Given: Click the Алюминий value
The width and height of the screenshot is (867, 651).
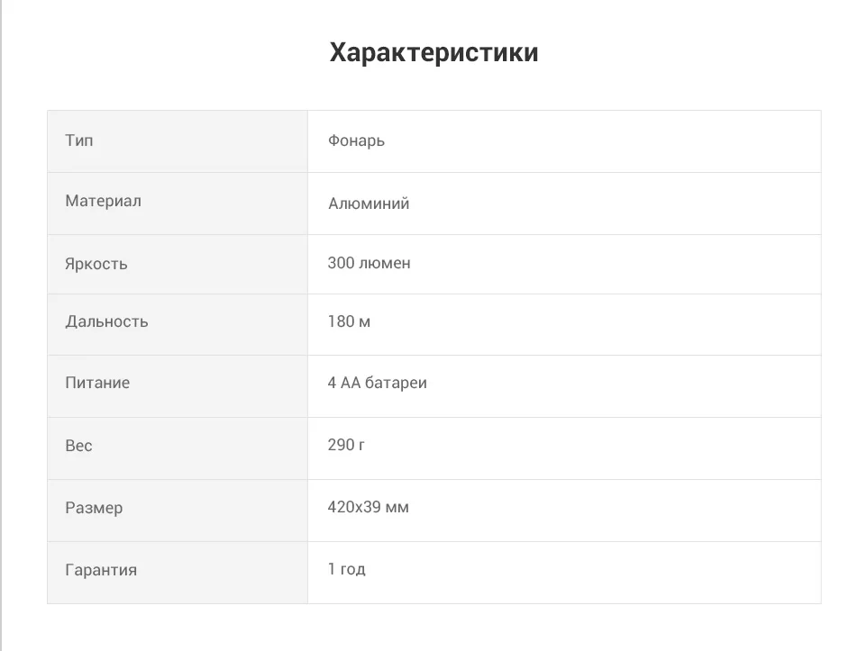Looking at the screenshot, I should point(369,203).
